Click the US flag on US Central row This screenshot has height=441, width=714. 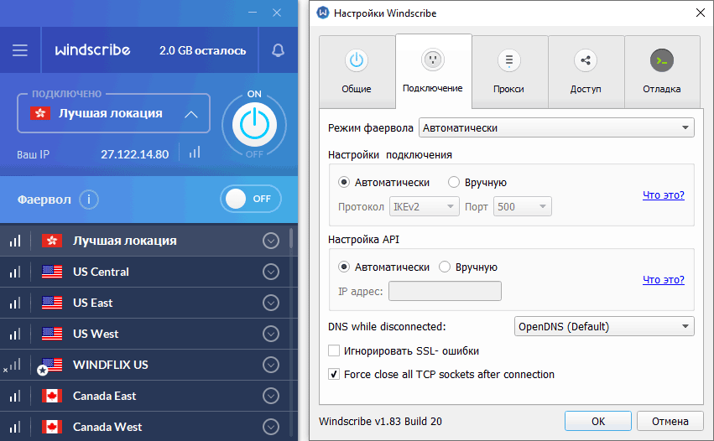[x=52, y=272]
